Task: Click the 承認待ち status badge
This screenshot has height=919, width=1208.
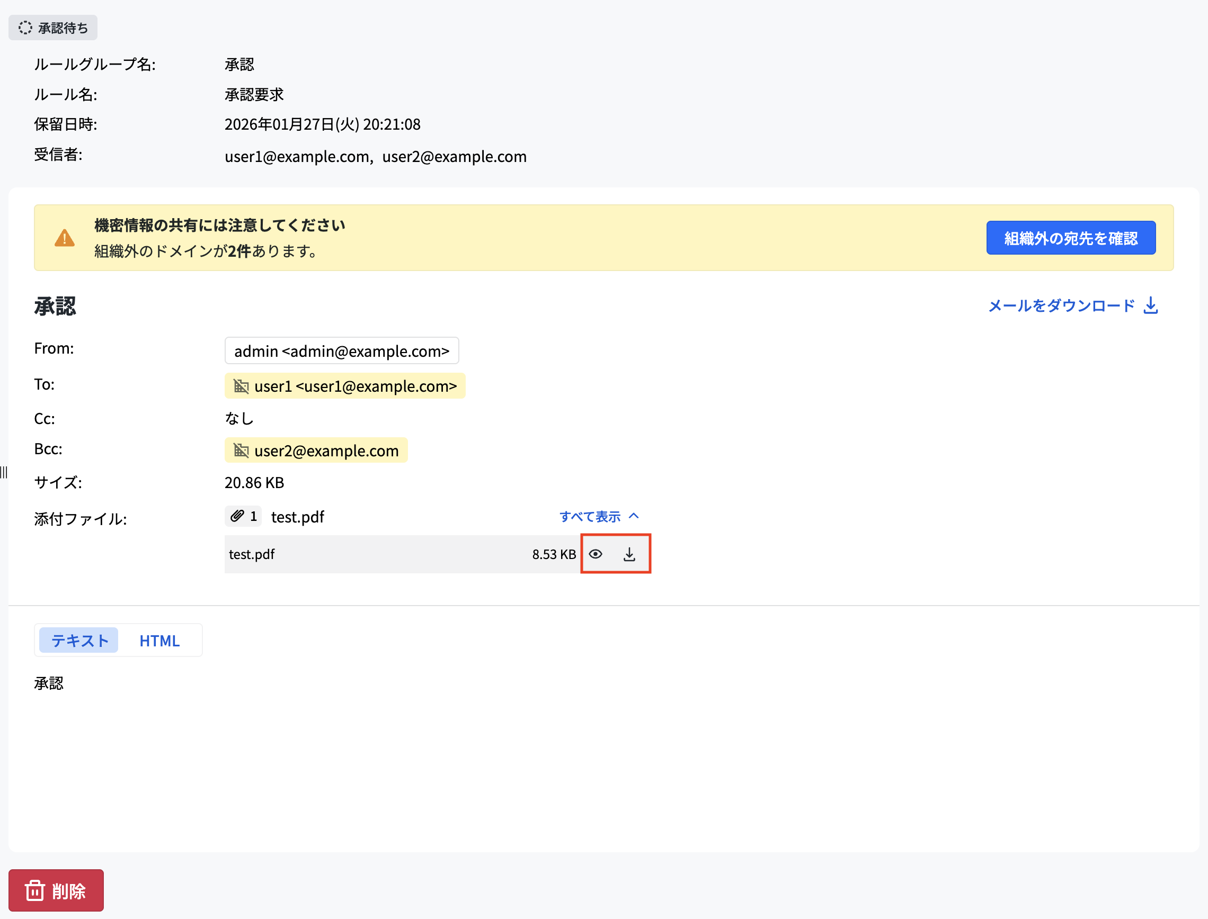Action: pyautogui.click(x=53, y=28)
